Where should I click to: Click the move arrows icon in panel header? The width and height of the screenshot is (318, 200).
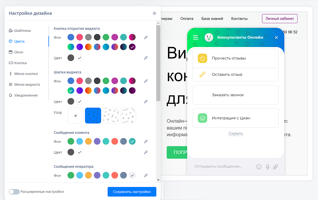point(154,13)
